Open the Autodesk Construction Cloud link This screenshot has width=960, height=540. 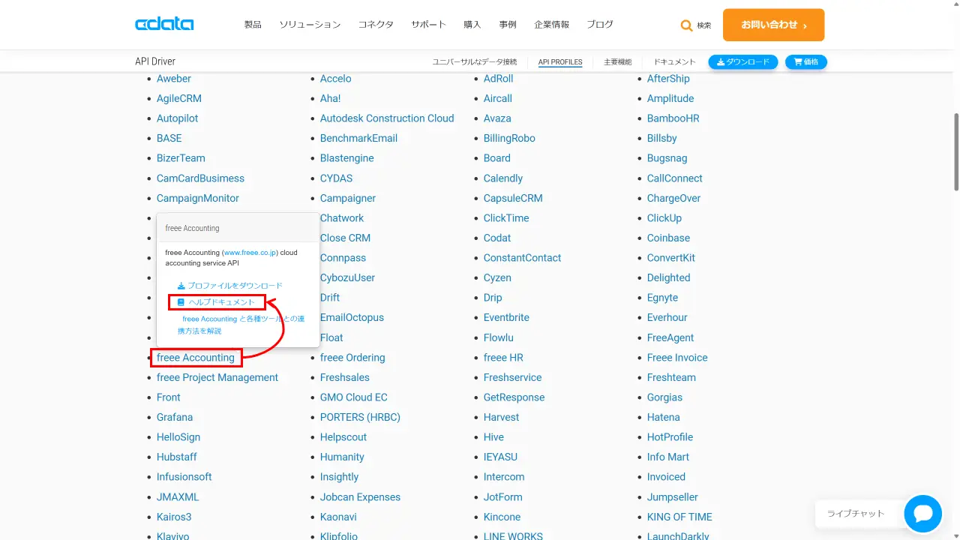click(x=387, y=118)
